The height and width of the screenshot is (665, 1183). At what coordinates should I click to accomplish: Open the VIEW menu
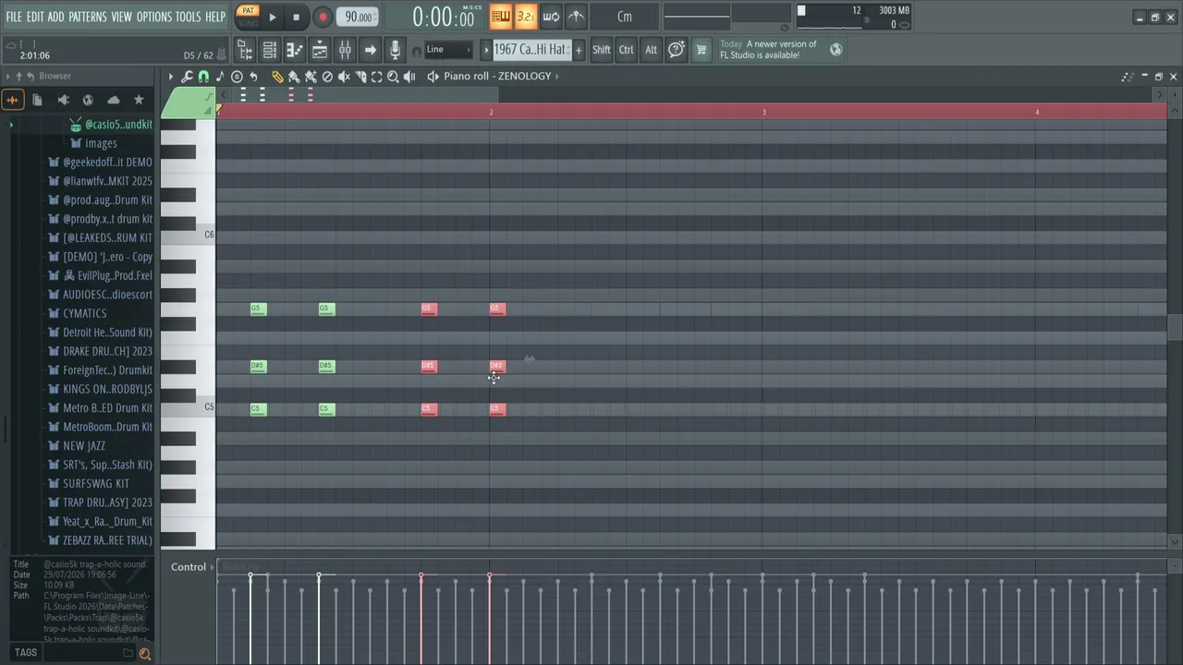tap(122, 17)
